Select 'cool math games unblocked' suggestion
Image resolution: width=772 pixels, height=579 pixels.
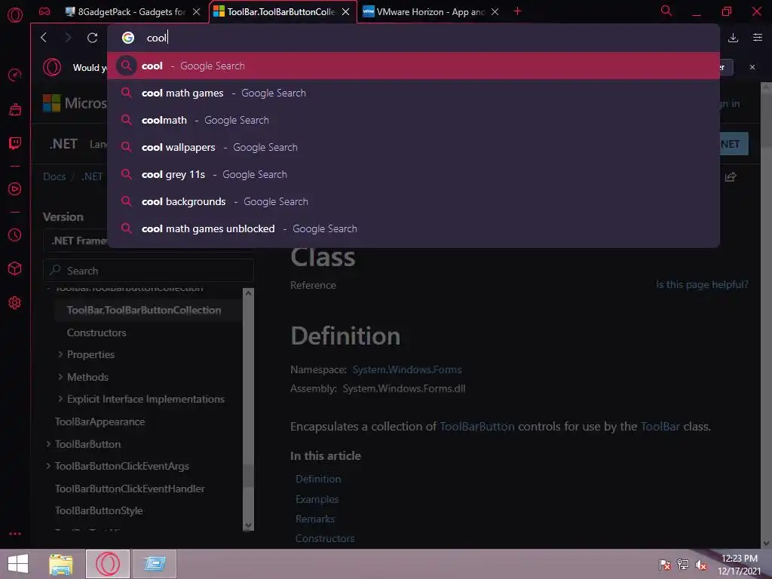point(414,228)
